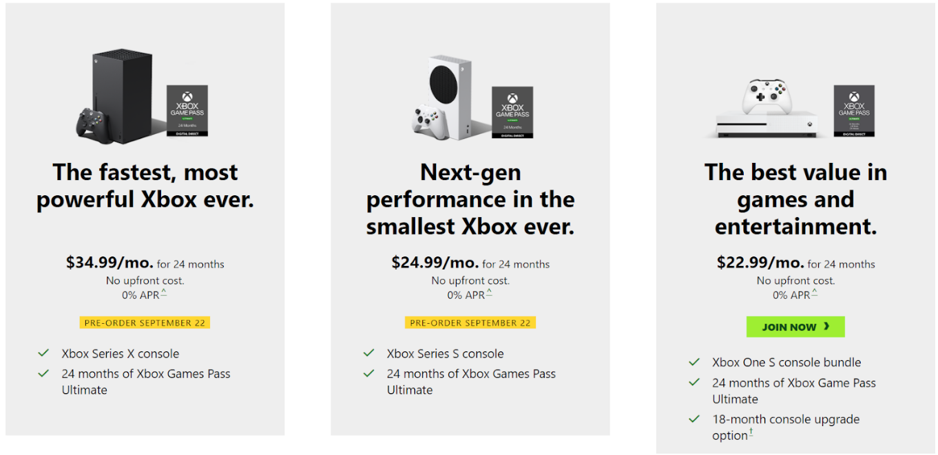
Task: Click the checkmark beside Xbox One S console bundle
Action: pos(694,362)
